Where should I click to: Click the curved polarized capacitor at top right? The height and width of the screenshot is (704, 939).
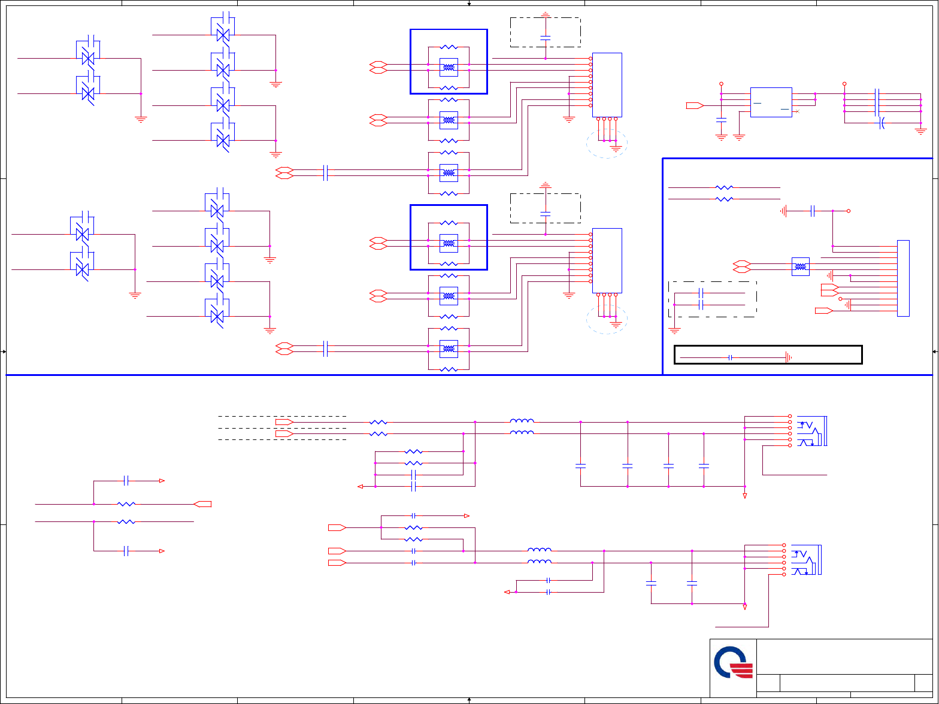(x=882, y=123)
